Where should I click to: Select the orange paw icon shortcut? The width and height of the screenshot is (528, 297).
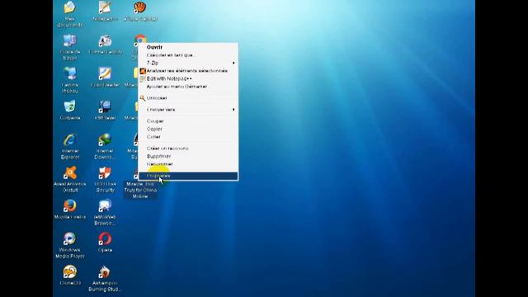140,7
